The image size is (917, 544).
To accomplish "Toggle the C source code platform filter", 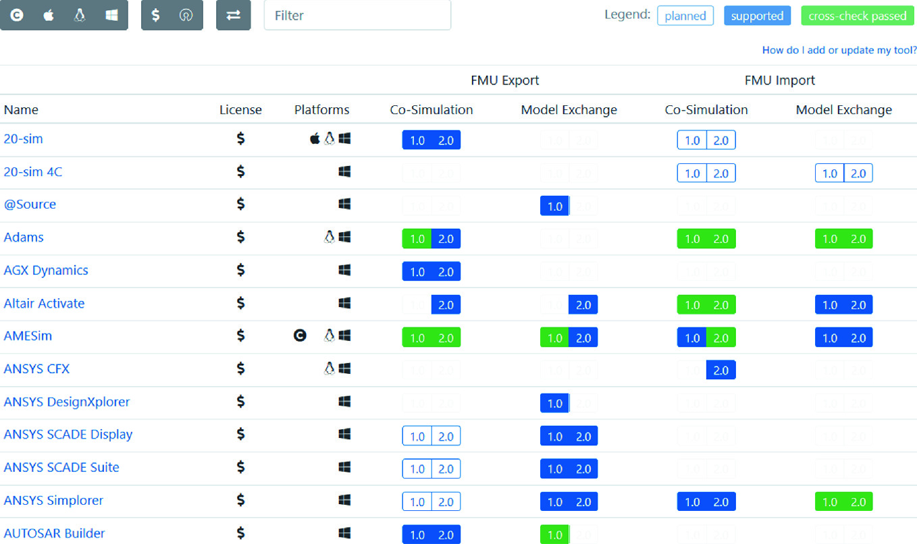I will (17, 15).
